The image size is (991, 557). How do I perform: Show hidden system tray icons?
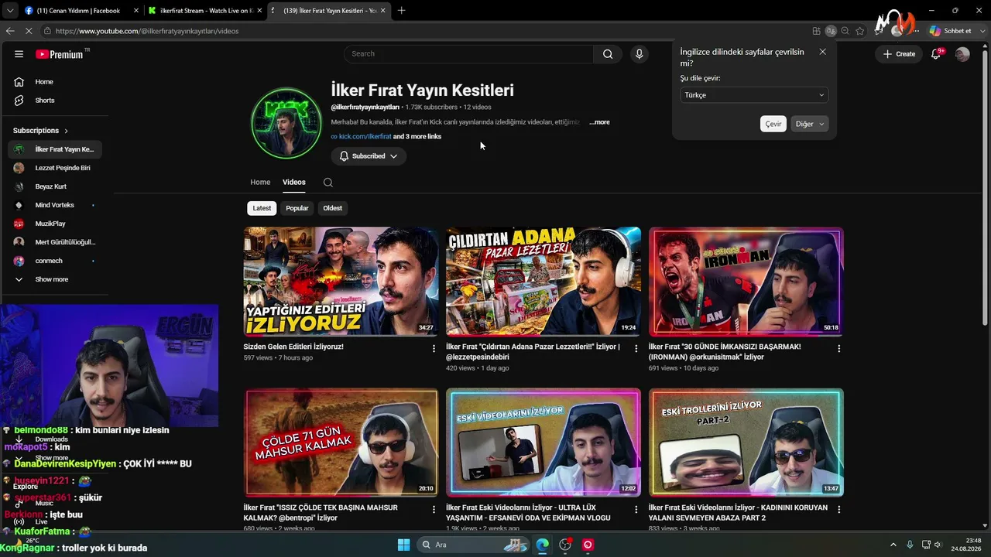(893, 545)
